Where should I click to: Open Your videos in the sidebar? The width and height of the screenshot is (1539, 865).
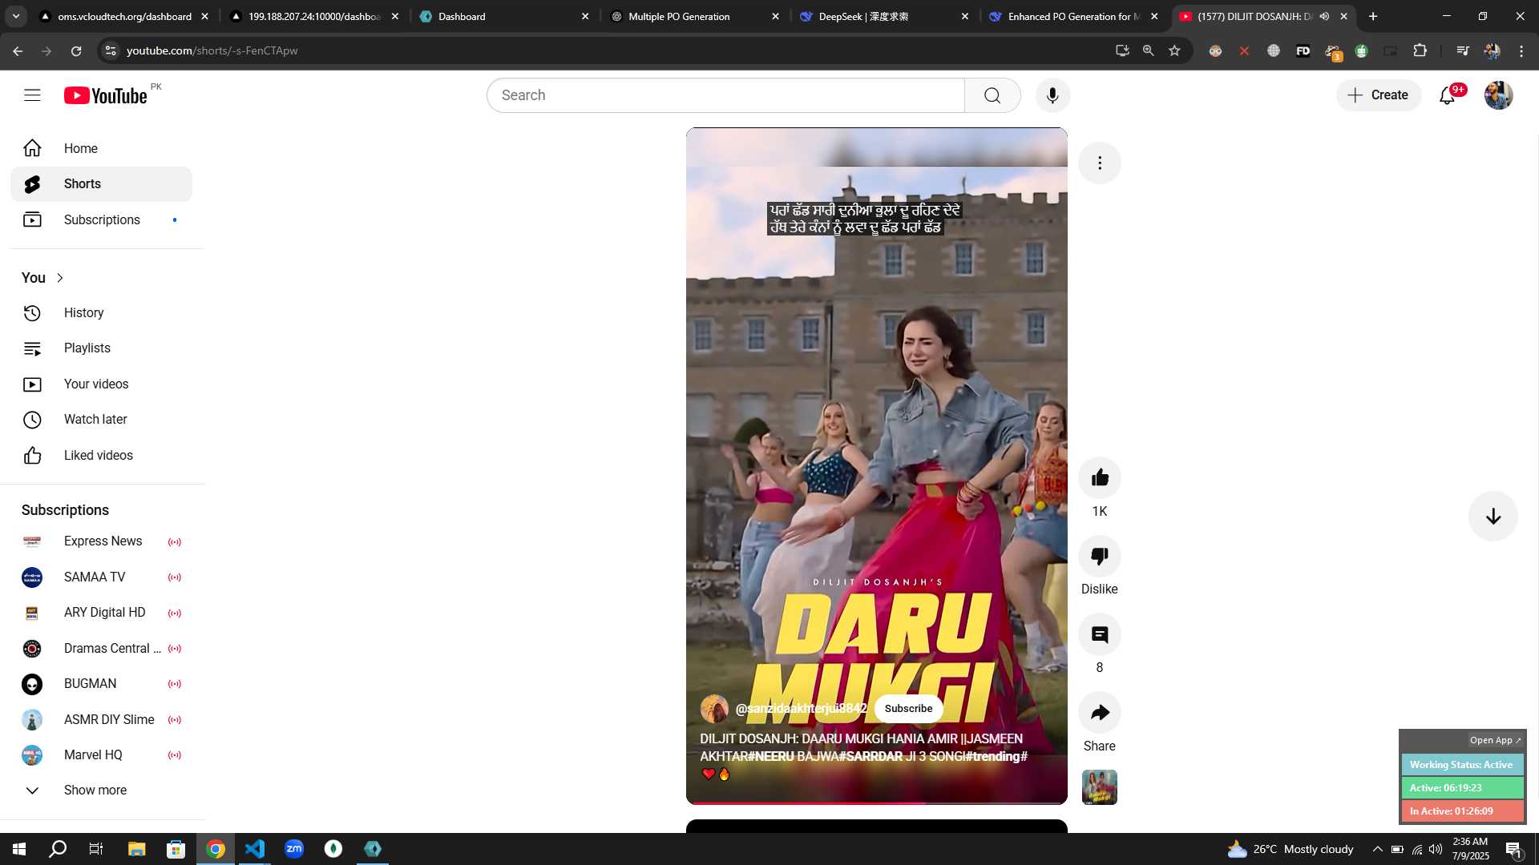[102, 384]
